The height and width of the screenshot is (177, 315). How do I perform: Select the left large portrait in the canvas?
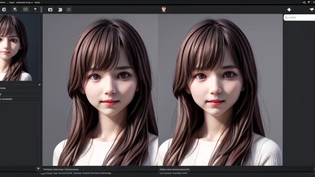[x=100, y=90]
